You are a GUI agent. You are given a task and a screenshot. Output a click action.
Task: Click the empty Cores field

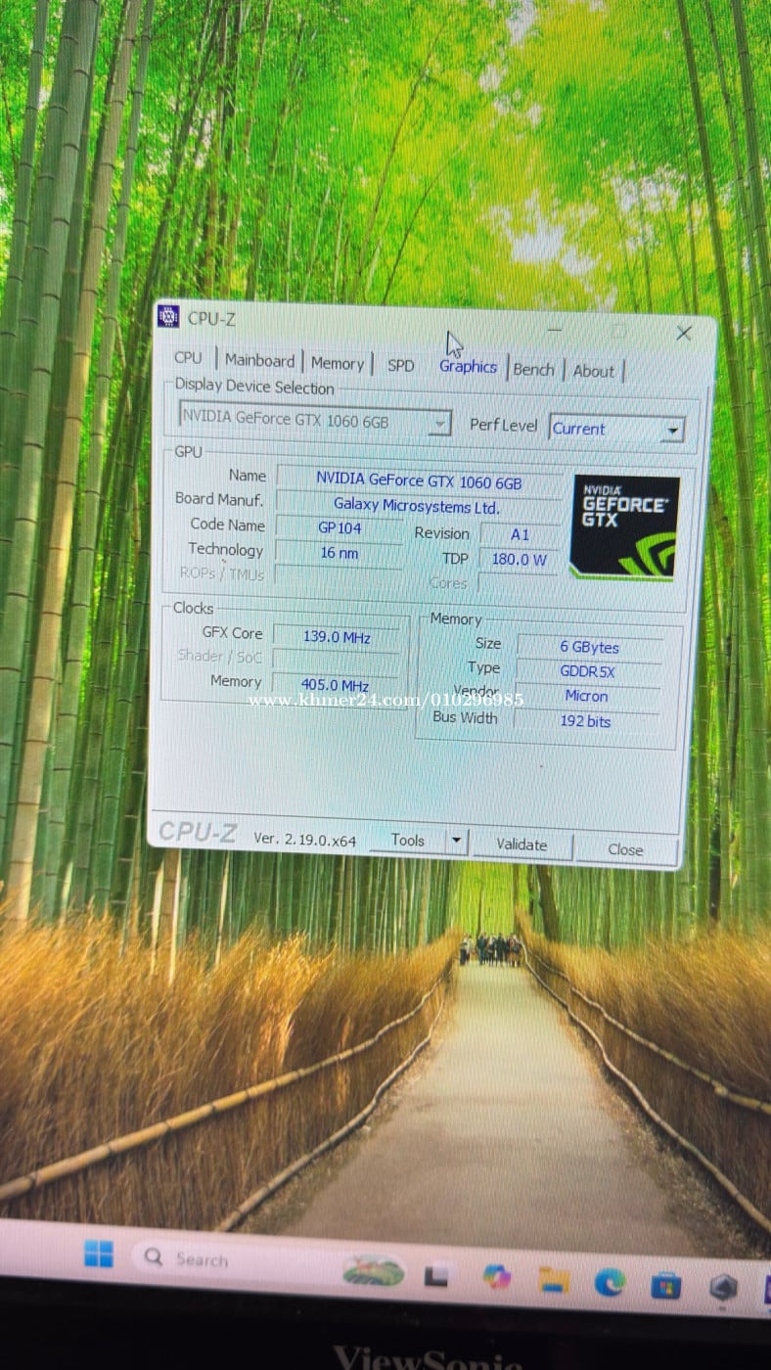[x=518, y=584]
